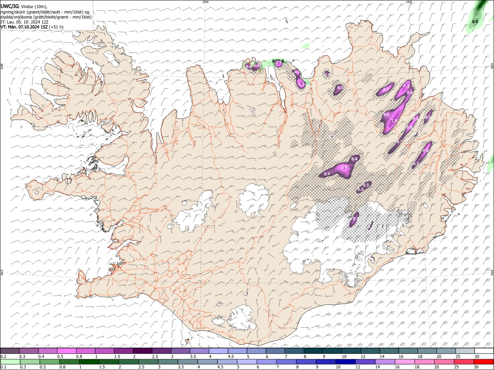Select the rain legend swatch labeled 14
Screen dimensions: 494x370
pos(385,362)
